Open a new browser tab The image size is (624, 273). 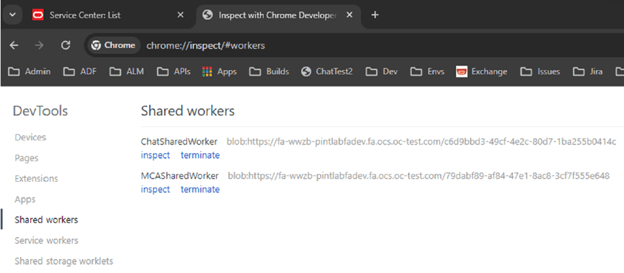[x=375, y=15]
